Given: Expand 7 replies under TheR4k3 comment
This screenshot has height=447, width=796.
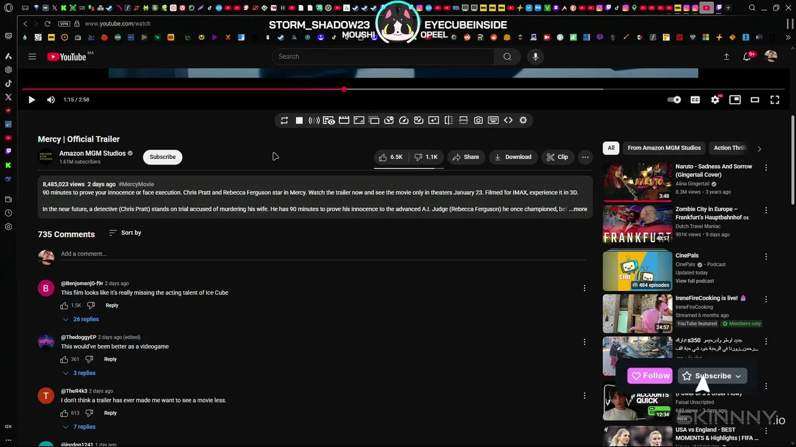Looking at the screenshot, I should point(79,427).
